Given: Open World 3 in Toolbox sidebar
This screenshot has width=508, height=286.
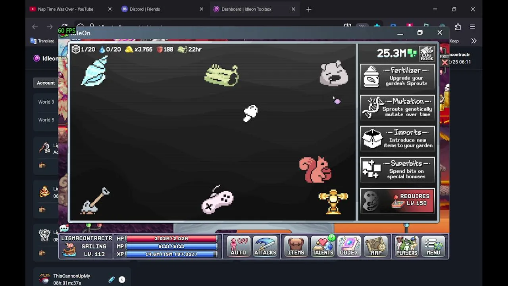Looking at the screenshot, I should [46, 102].
